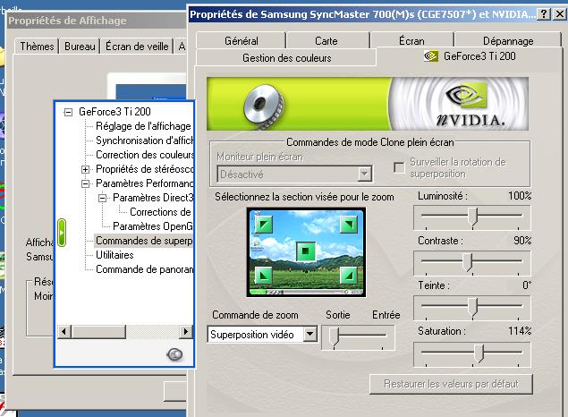Select Commandes de superposition tree item
The image size is (568, 417).
click(144, 241)
